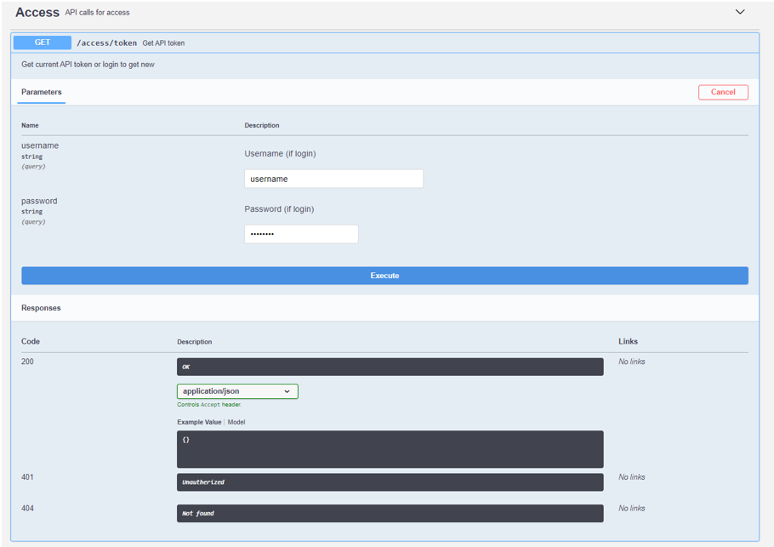
Task: Click the username parameter name
Action: click(x=40, y=145)
